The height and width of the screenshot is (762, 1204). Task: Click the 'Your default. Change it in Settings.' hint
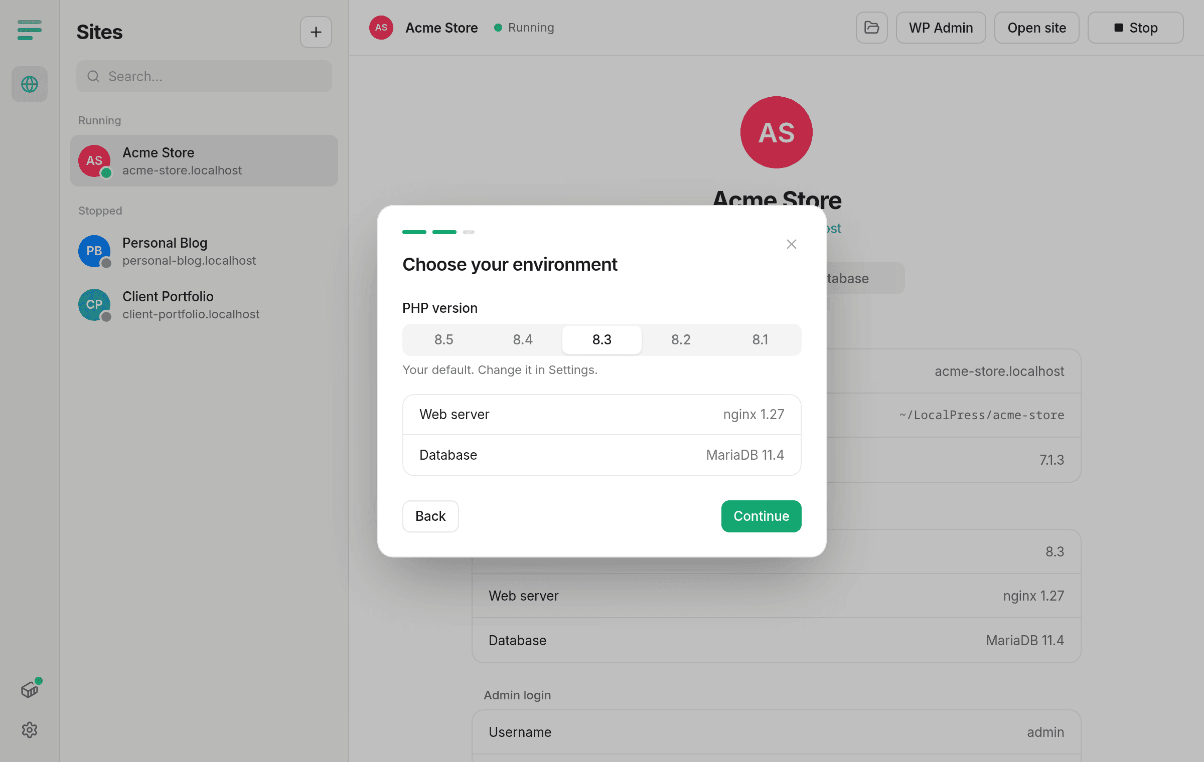[500, 370]
